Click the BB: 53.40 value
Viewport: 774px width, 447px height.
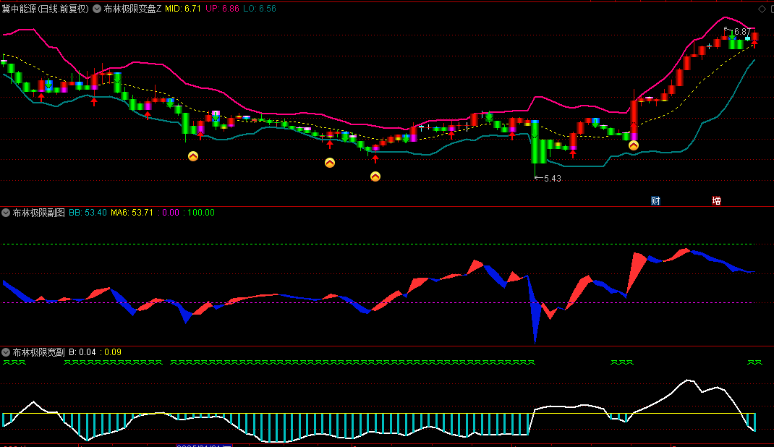88,213
